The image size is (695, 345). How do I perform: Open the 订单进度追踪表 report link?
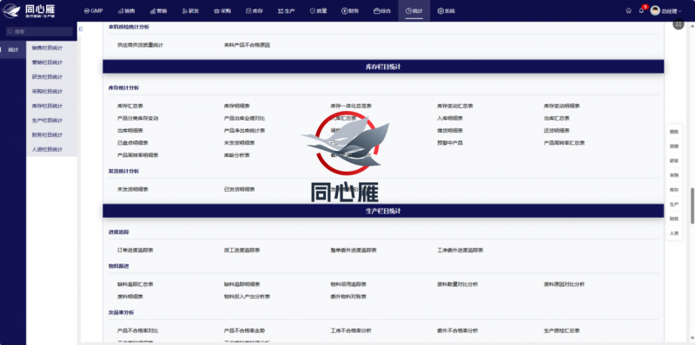pyautogui.click(x=136, y=251)
